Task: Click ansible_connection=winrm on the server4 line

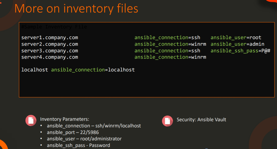Action: (x=170, y=57)
